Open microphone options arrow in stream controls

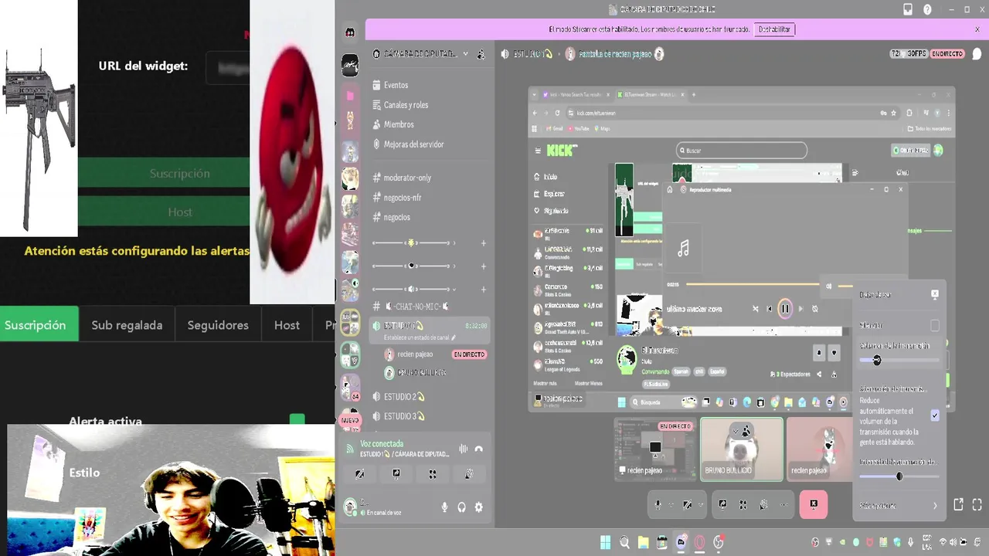click(671, 504)
